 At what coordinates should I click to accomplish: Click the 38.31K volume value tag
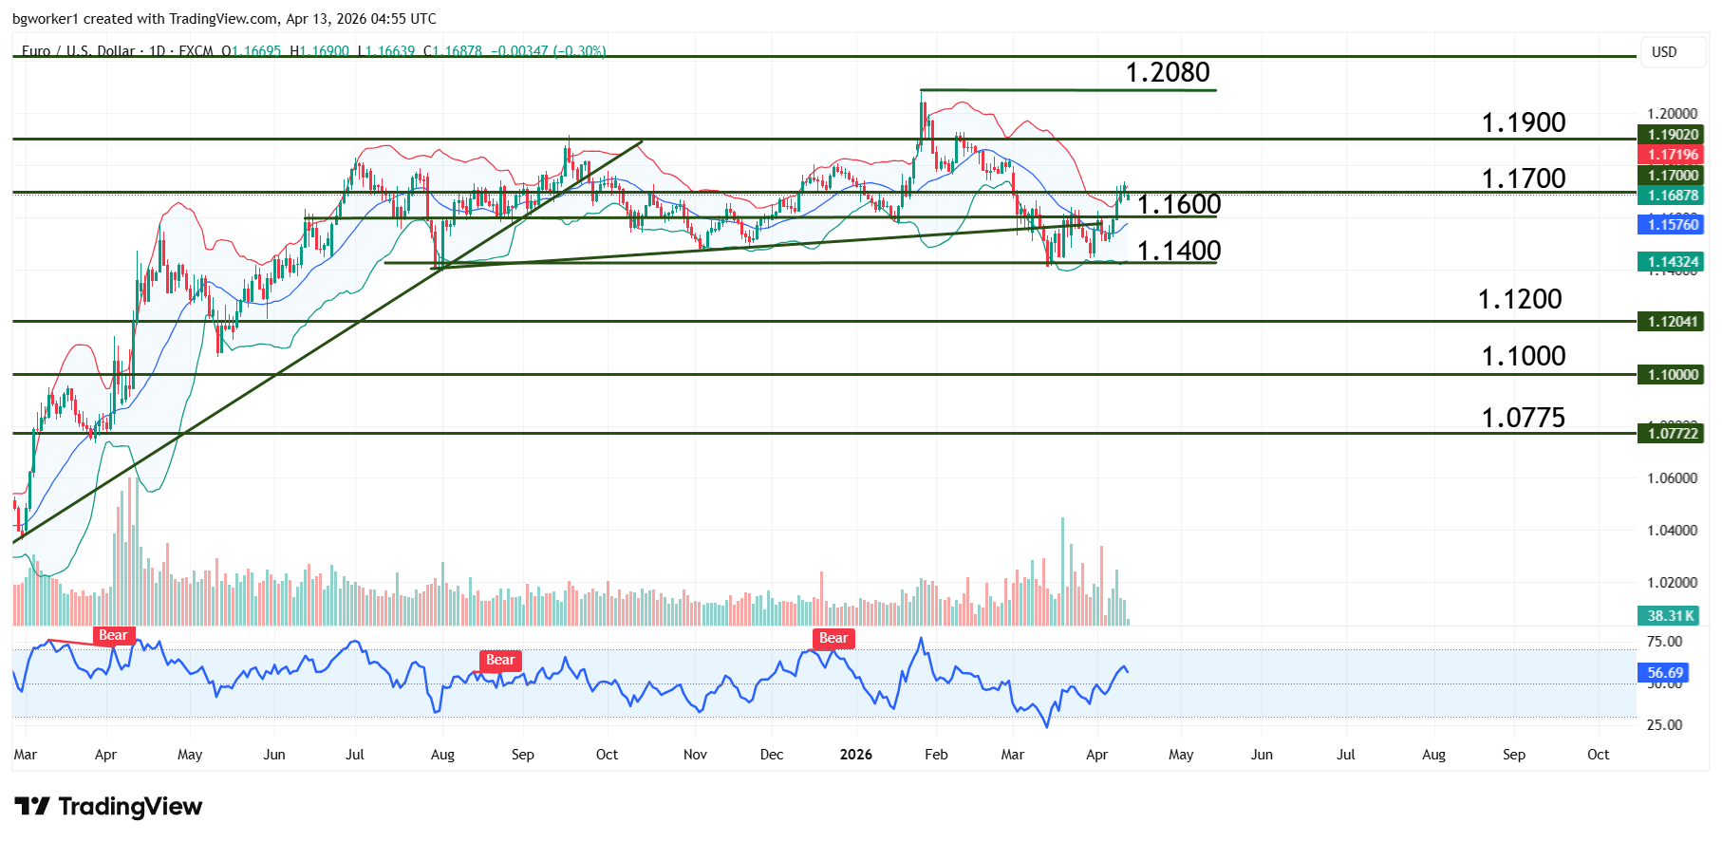[x=1670, y=616]
